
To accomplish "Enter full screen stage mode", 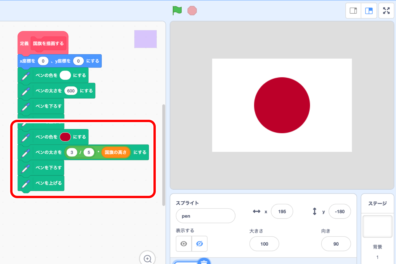I will pos(386,11).
